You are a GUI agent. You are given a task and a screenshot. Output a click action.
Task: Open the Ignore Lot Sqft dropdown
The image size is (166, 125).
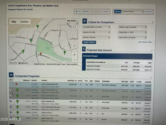pos(96,32)
